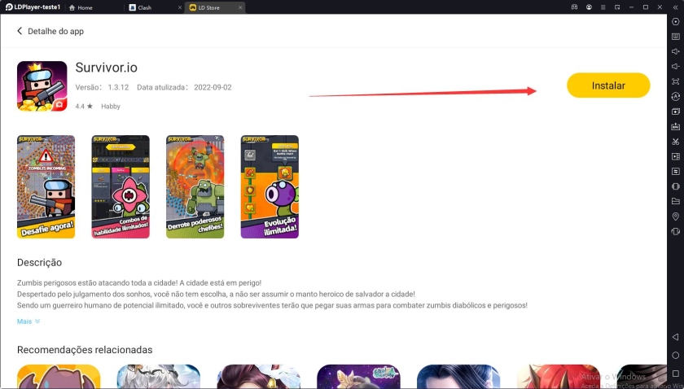Click the Instalar button
This screenshot has width=684, height=389.
click(608, 85)
